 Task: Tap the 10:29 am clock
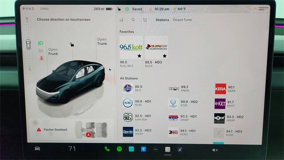162,9
